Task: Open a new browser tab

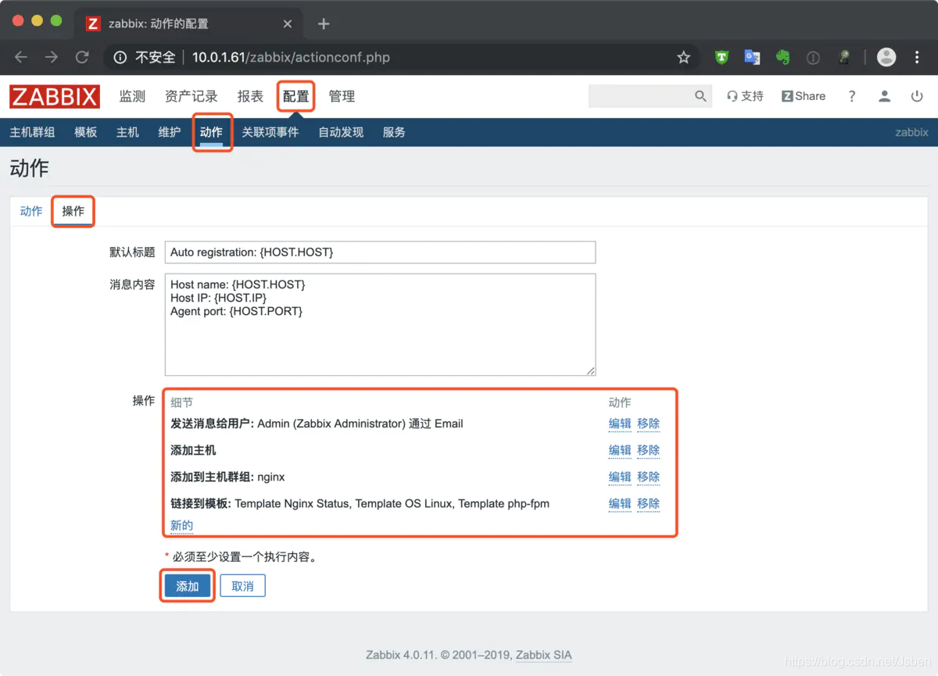Action: [x=324, y=23]
